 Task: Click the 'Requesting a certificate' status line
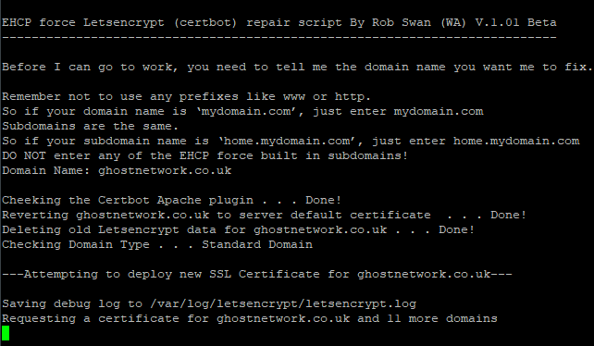click(250, 319)
